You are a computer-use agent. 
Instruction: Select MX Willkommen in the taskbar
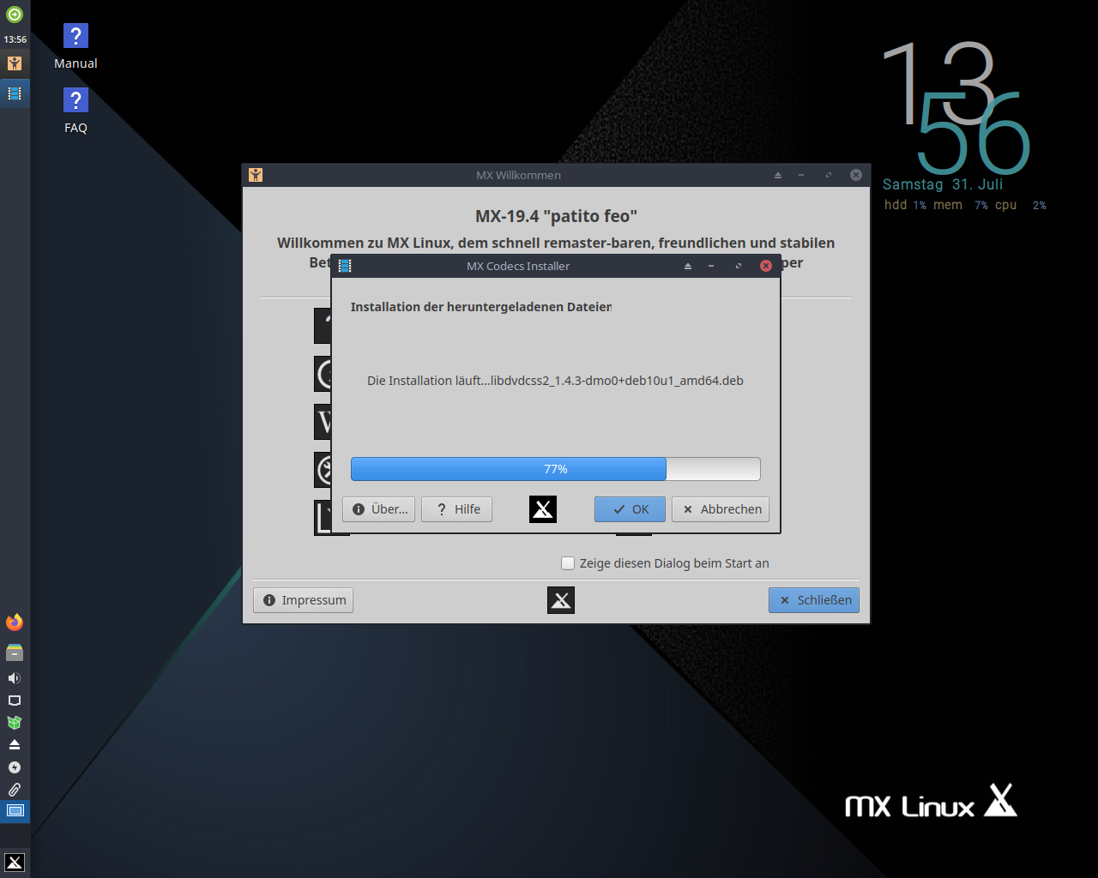click(x=15, y=63)
